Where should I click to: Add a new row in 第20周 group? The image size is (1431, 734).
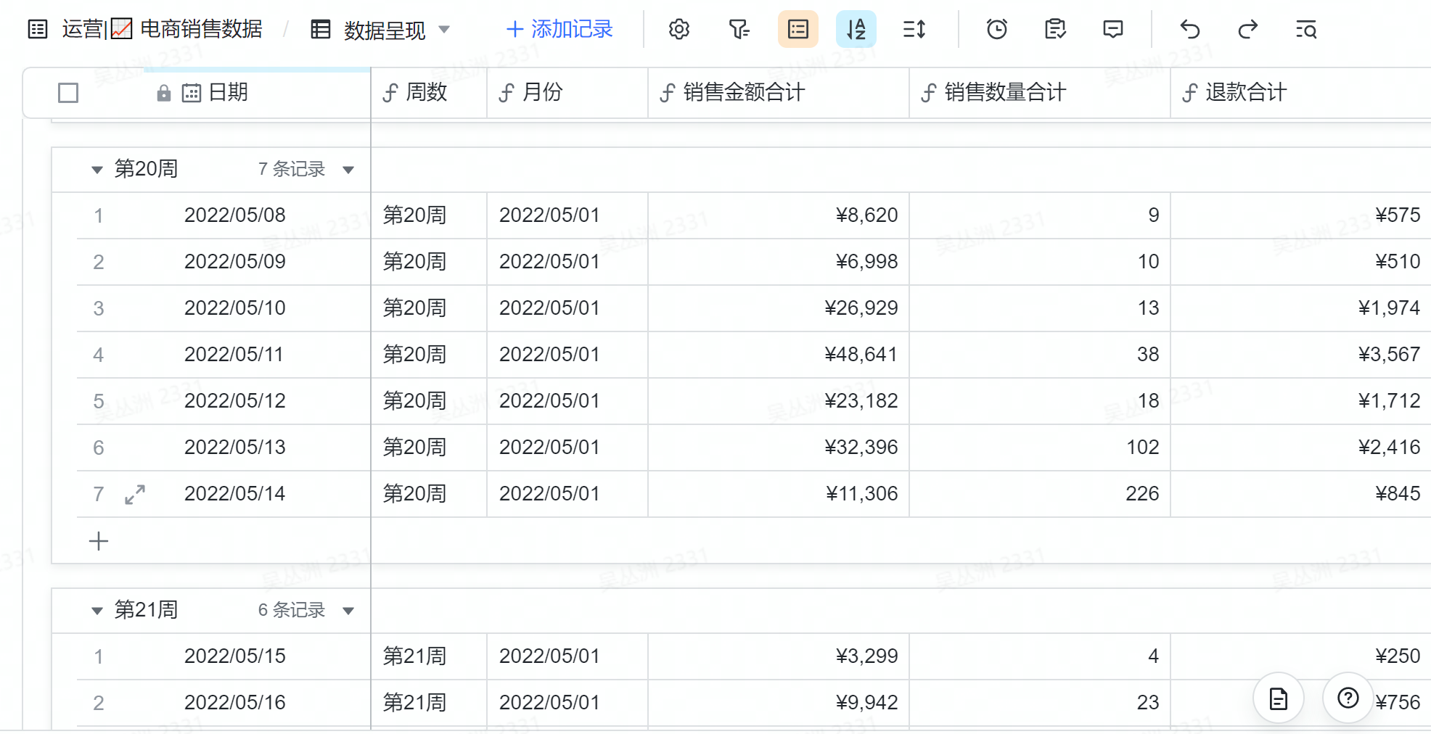[99, 541]
